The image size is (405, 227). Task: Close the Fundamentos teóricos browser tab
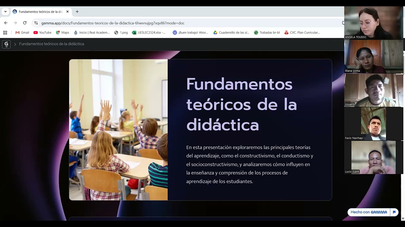[x=67, y=12]
